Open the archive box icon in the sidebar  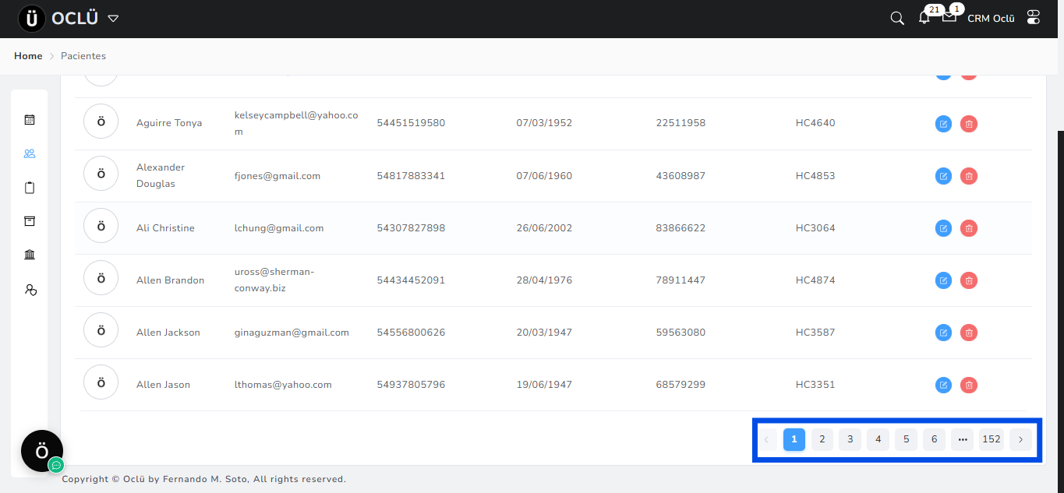(x=30, y=221)
